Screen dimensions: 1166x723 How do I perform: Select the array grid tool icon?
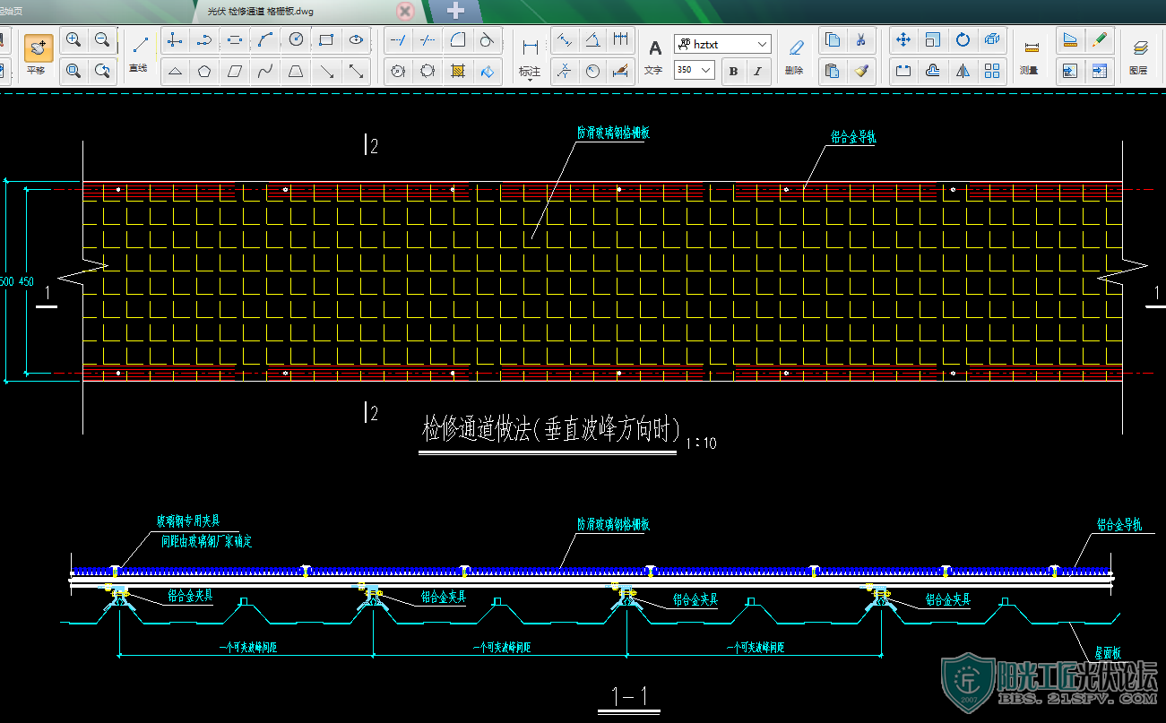pos(992,71)
